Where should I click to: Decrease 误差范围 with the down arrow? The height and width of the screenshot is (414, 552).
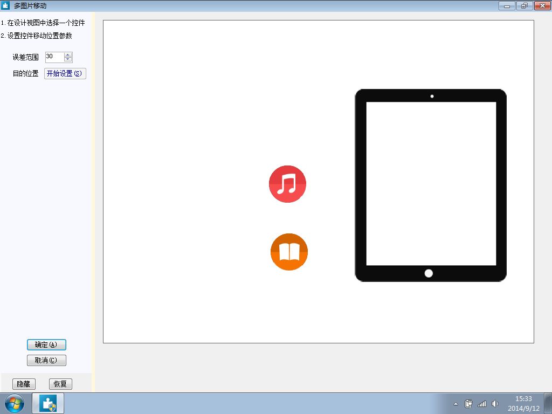click(x=68, y=59)
